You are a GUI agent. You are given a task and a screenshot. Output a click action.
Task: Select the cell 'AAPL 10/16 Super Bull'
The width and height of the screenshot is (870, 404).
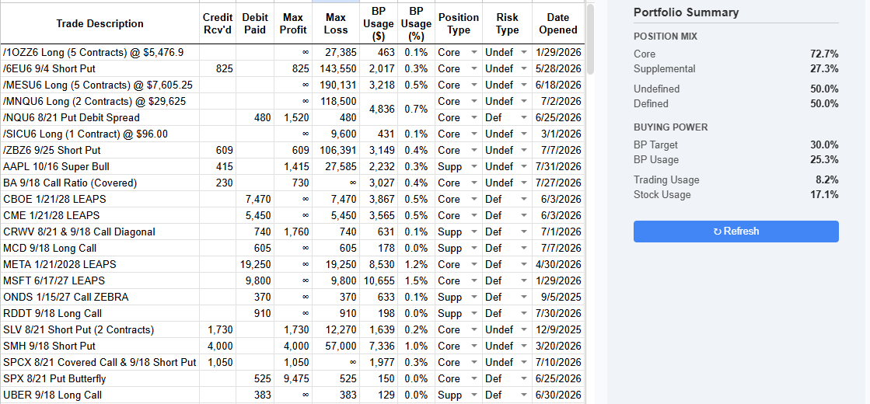[100, 166]
